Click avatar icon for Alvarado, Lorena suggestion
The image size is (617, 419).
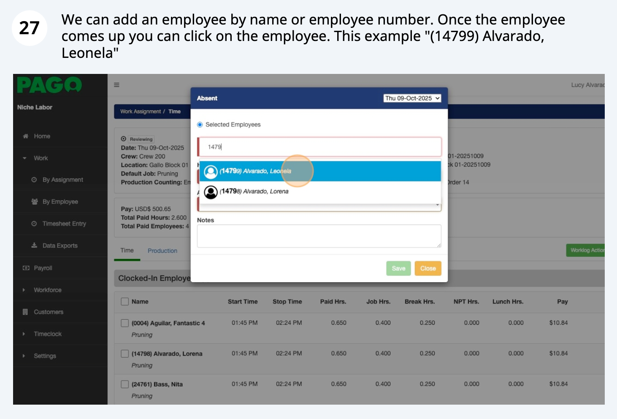[211, 192]
